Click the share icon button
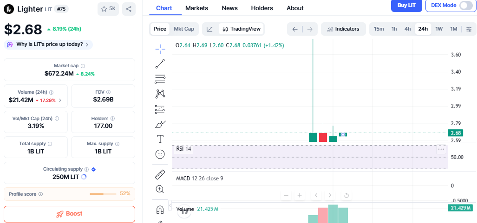The height and width of the screenshot is (223, 477). click(x=129, y=9)
